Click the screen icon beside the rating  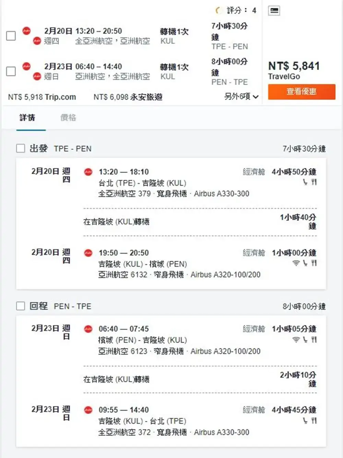pyautogui.click(x=274, y=11)
